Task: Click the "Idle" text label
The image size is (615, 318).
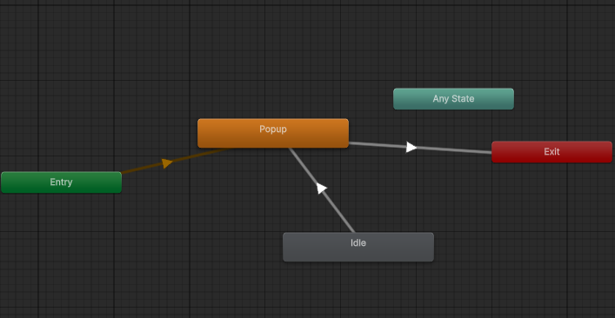Action: click(x=358, y=242)
